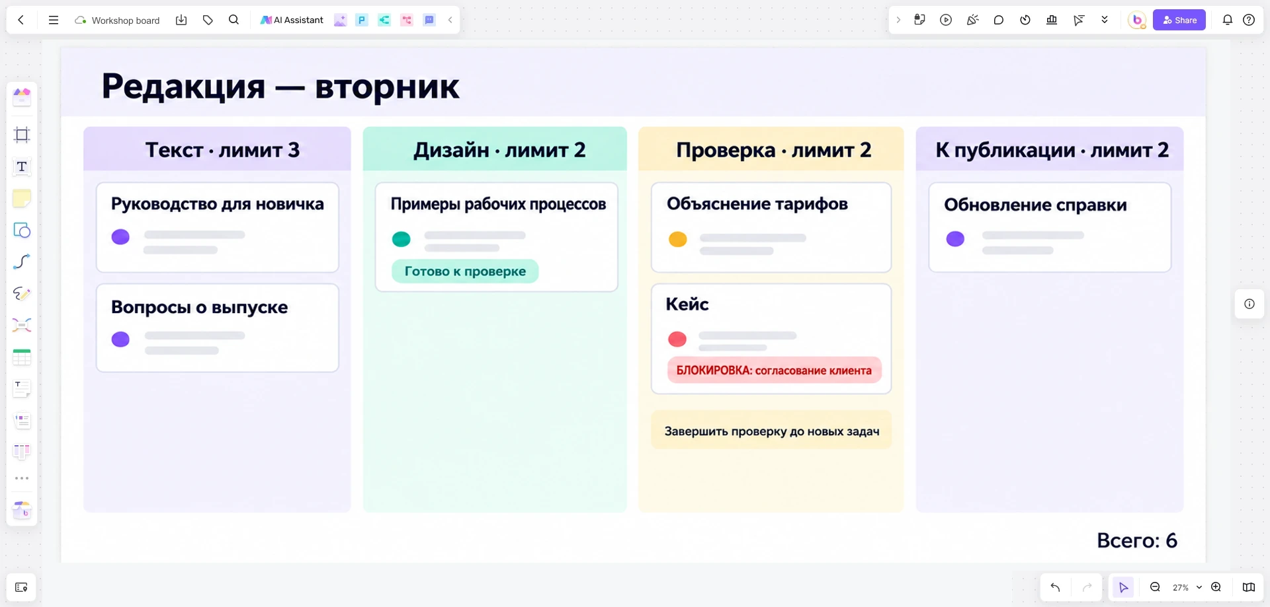Collapse the top-left toolbar chevron

450,20
